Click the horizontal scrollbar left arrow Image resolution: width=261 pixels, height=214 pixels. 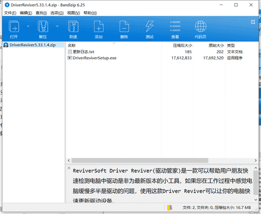coord(69,160)
